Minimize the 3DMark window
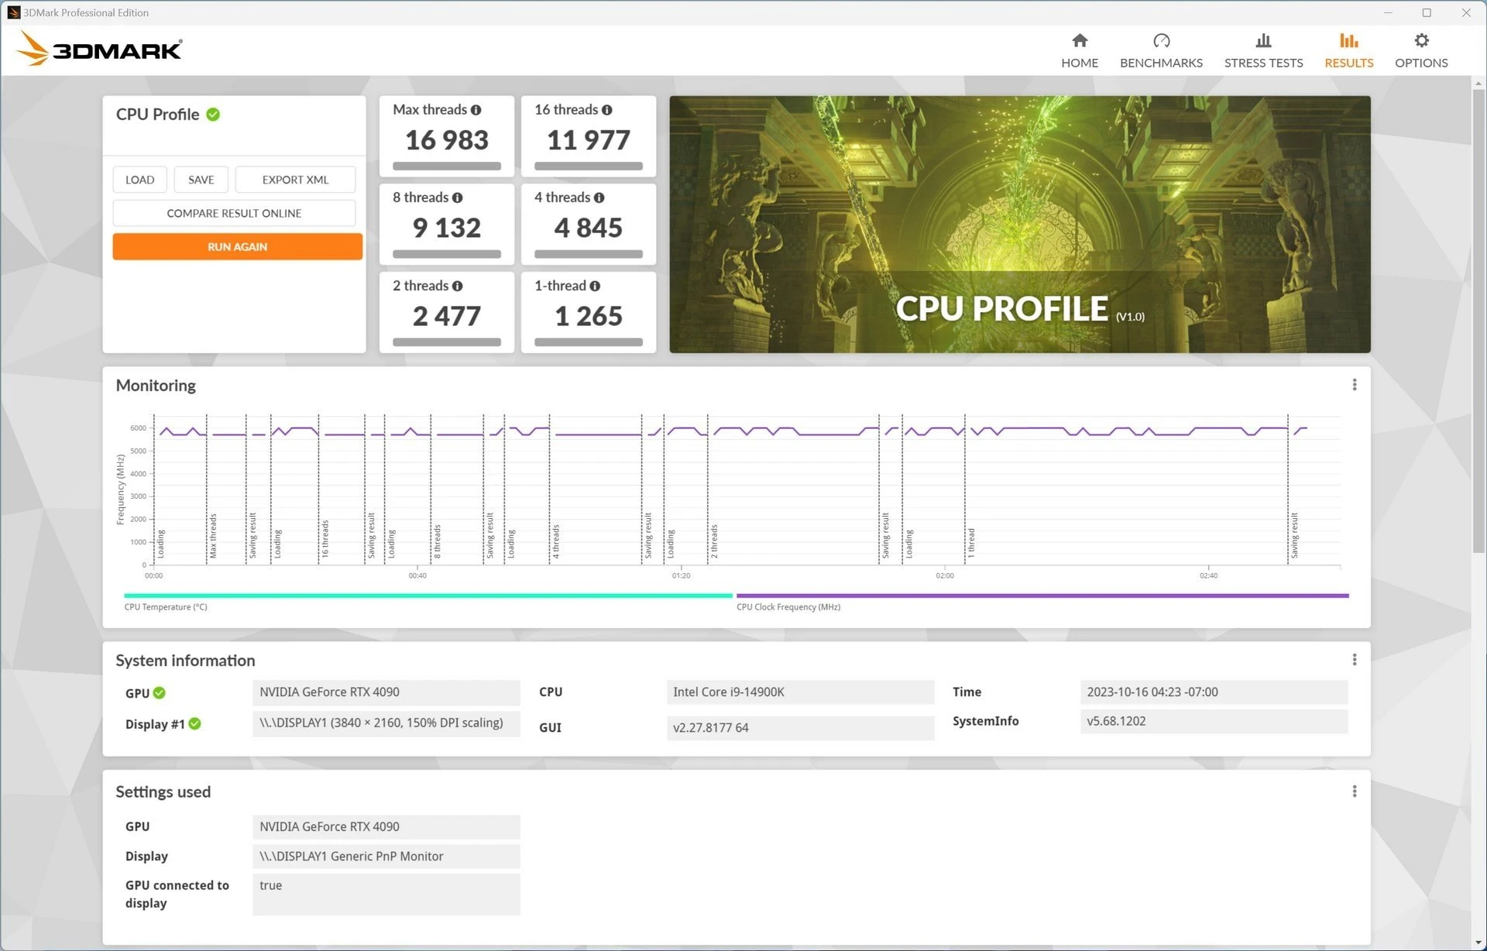Viewport: 1487px width, 951px height. tap(1388, 12)
